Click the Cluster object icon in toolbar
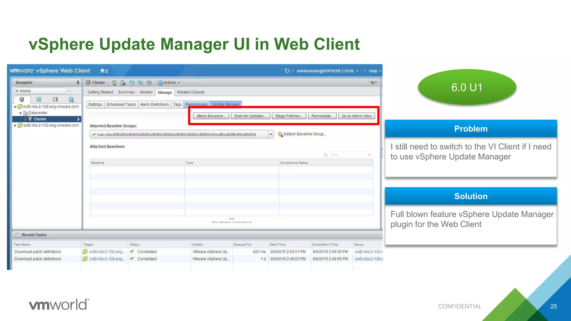The width and height of the screenshot is (571, 321). 88,82
